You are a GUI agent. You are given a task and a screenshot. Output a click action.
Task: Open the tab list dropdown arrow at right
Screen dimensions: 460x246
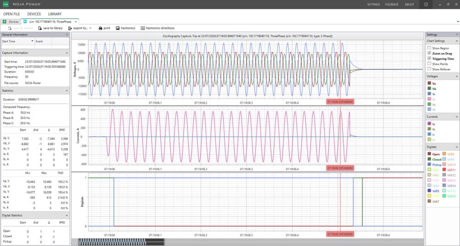458,22
